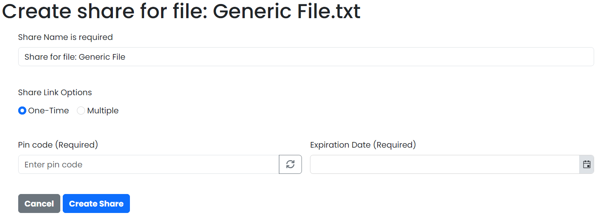The image size is (601, 217).
Task: Select the One-Time share link radio button
Action: [x=22, y=111]
